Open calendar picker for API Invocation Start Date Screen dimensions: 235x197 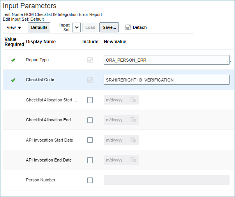coord(133,140)
